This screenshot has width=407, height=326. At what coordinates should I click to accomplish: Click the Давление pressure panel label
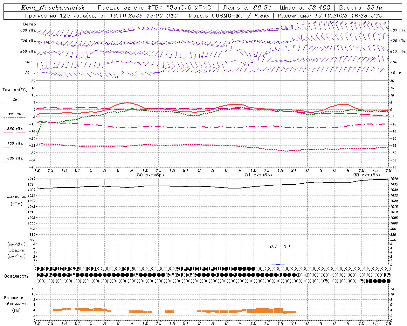17,197
